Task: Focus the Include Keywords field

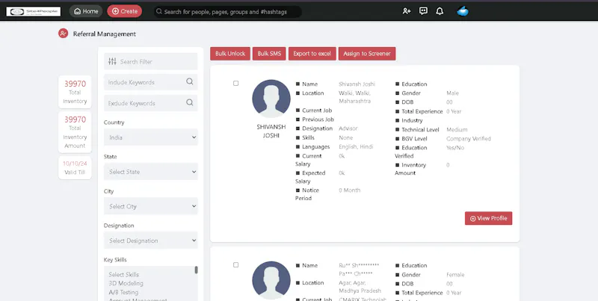Action: pos(151,82)
